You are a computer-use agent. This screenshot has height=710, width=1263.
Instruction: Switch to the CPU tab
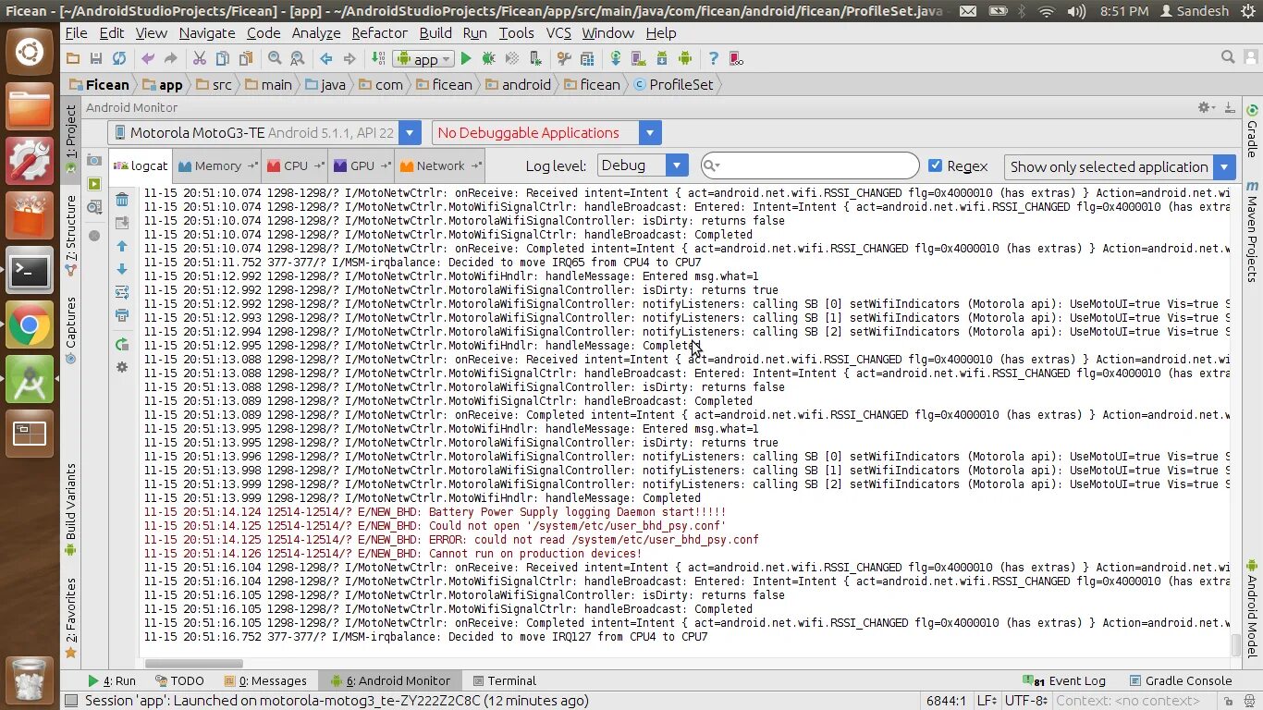pos(295,166)
